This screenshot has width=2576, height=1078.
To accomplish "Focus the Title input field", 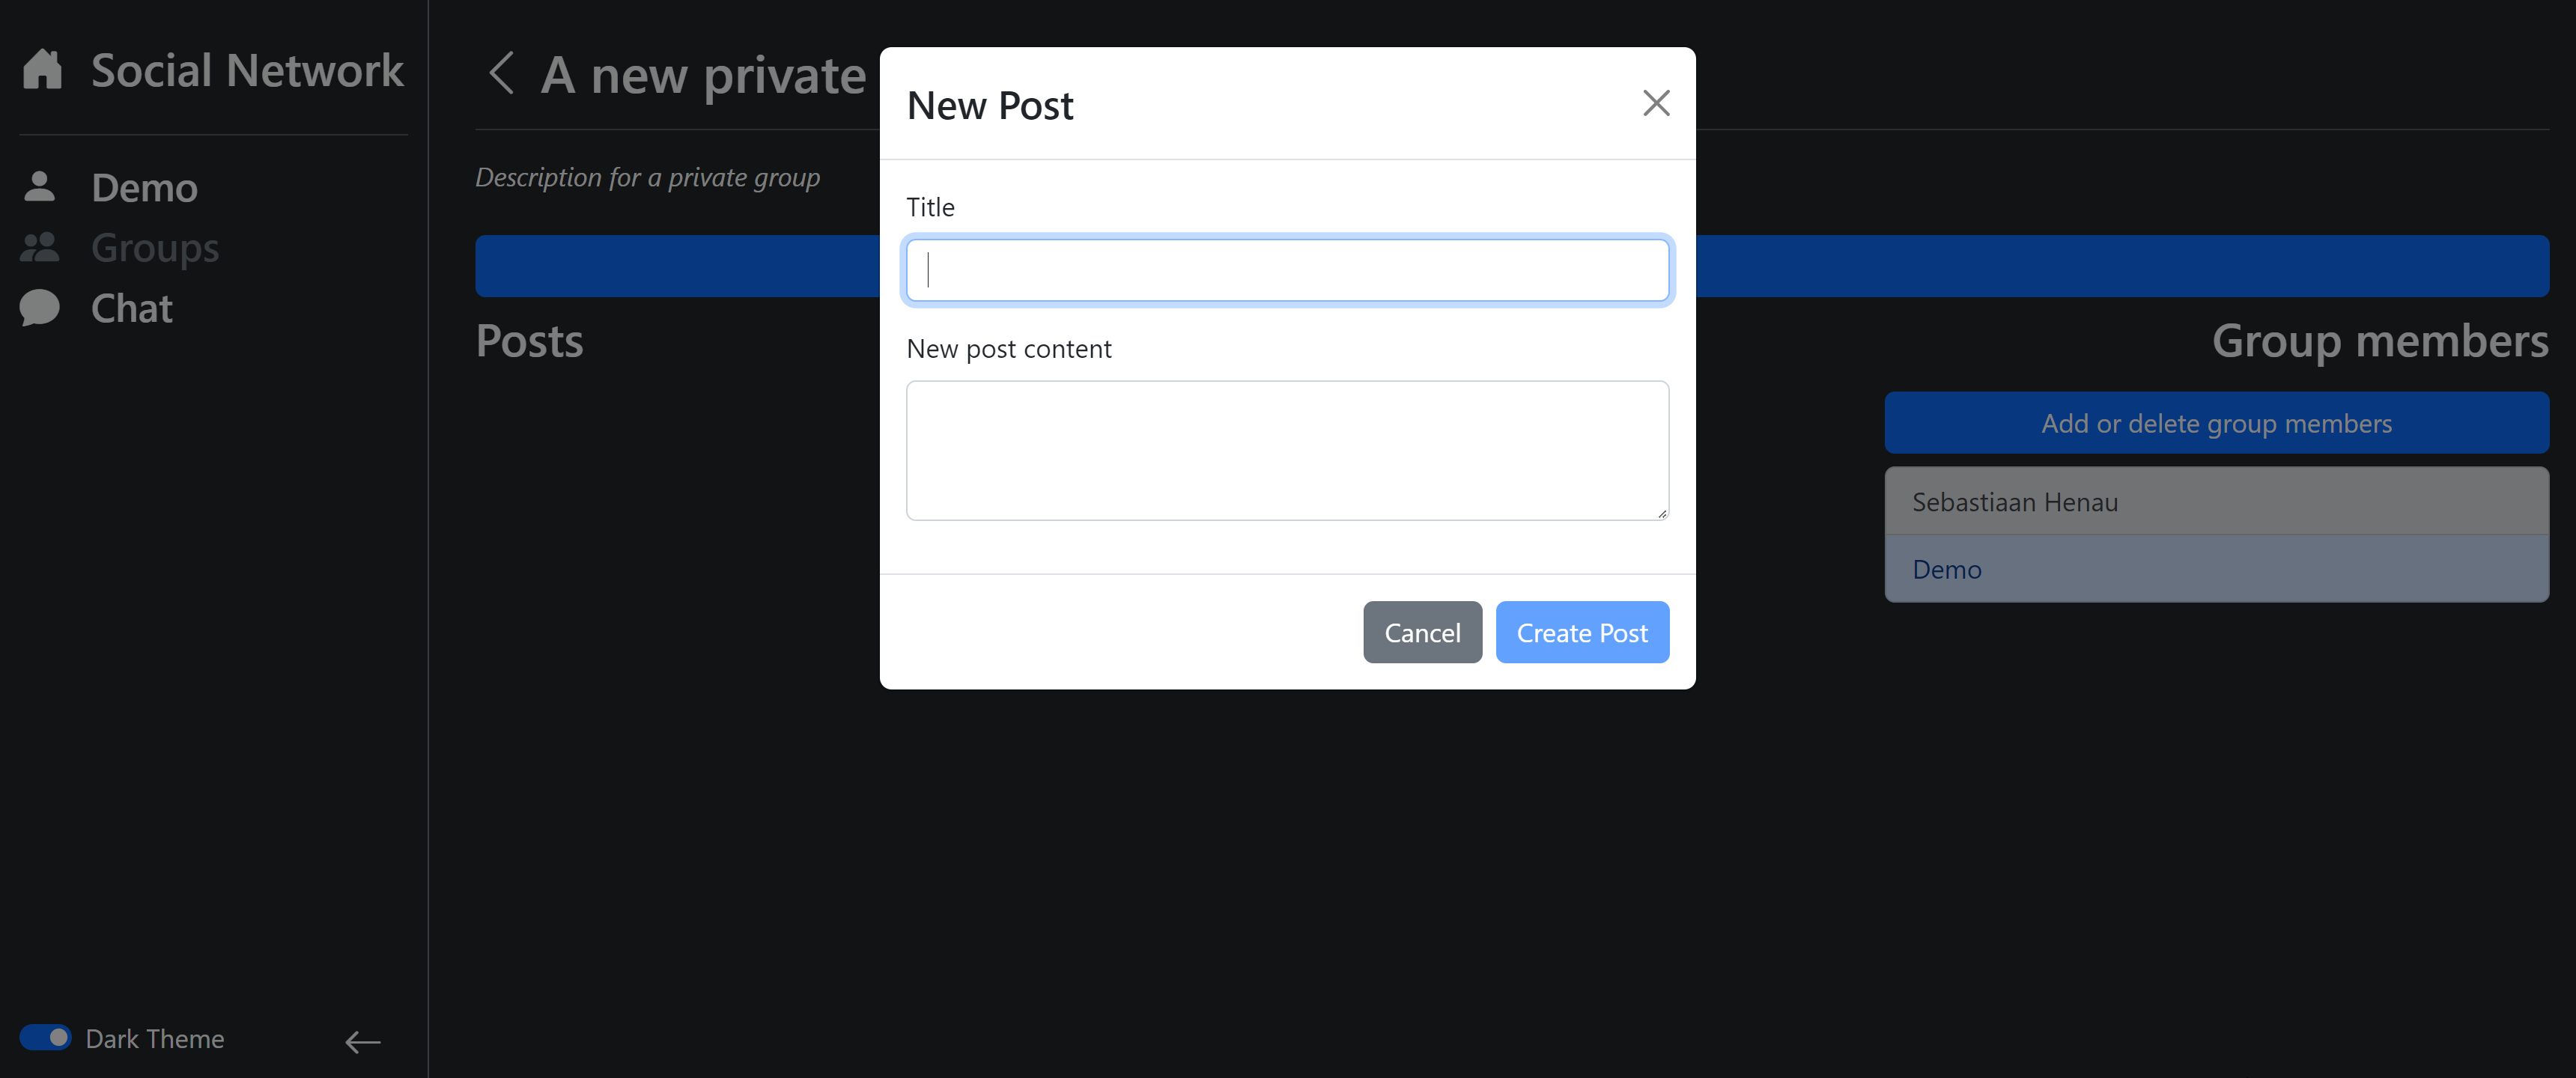I will click(1287, 270).
